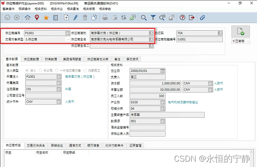Click the confirm checkmark toolbar icon
Image resolution: width=257 pixels, height=167 pixels.
[x=8, y=17]
